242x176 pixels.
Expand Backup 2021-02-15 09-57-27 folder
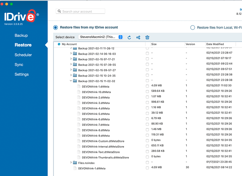click(71, 70)
